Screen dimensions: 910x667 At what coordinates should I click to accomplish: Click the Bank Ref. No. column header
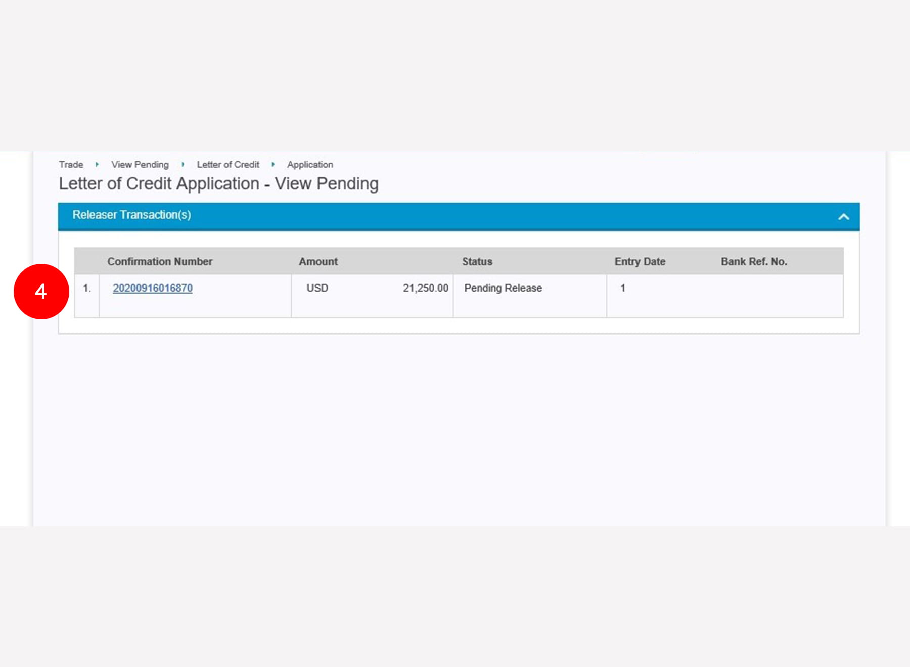(753, 262)
